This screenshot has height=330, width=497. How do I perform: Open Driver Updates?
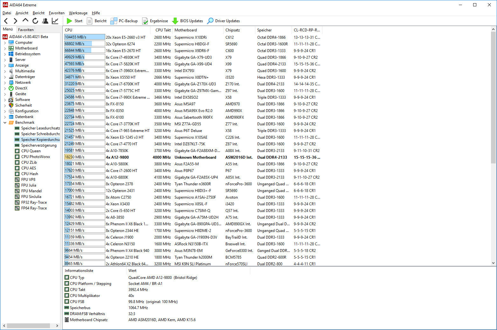(x=223, y=21)
